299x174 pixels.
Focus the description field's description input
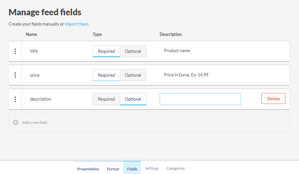(200, 99)
